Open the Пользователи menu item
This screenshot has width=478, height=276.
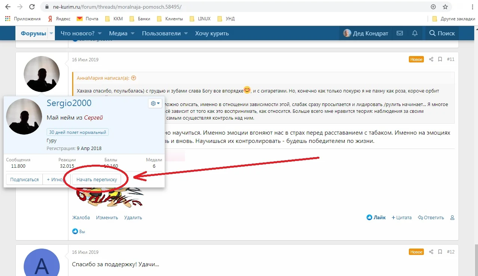click(x=161, y=33)
